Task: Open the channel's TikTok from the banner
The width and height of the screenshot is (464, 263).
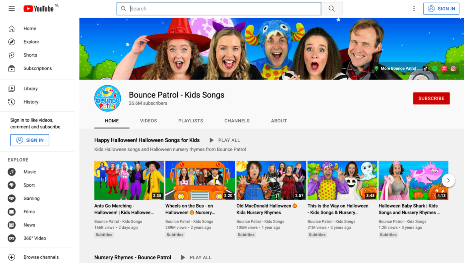Action: [x=425, y=68]
